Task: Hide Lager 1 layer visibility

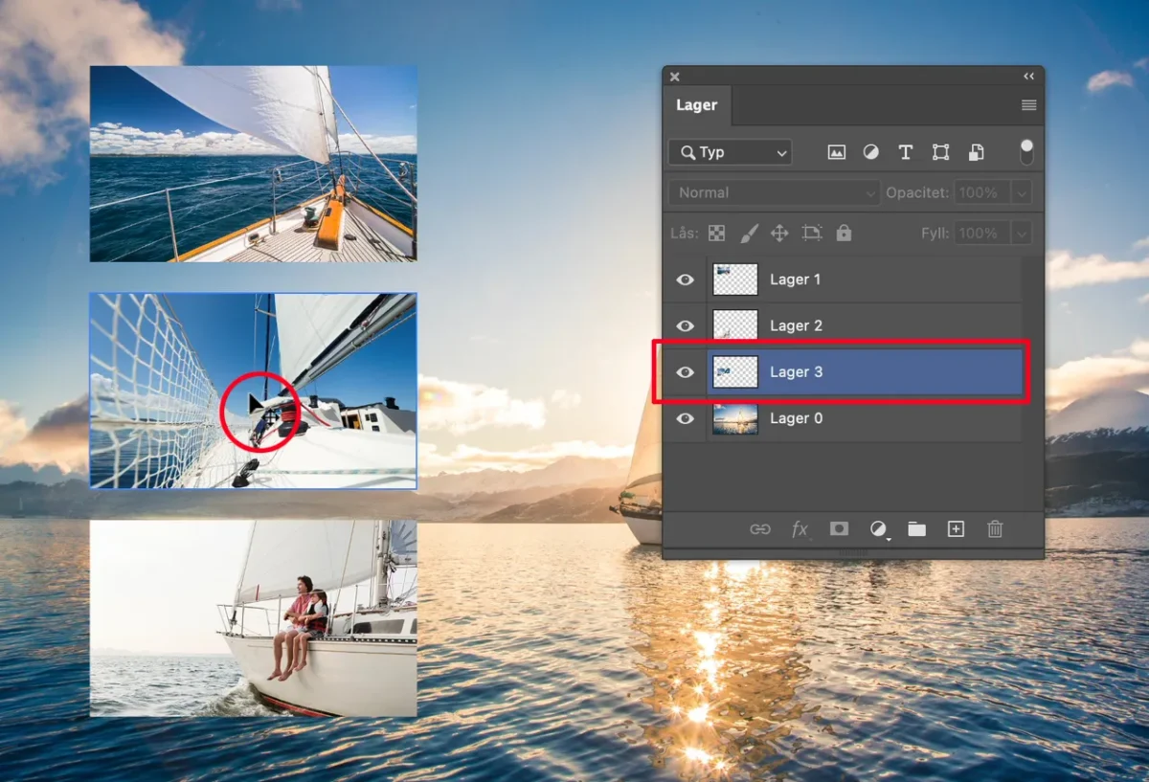Action: [685, 279]
